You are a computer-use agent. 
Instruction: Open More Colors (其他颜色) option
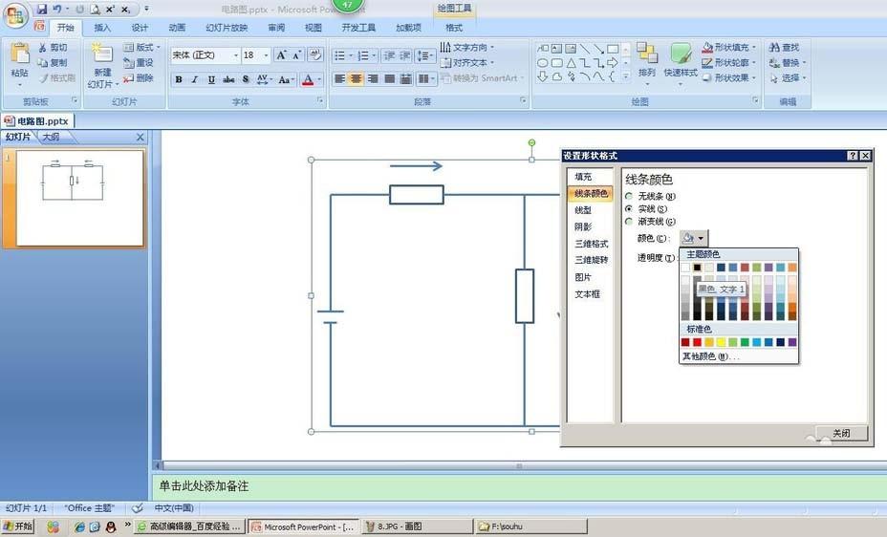coord(711,356)
